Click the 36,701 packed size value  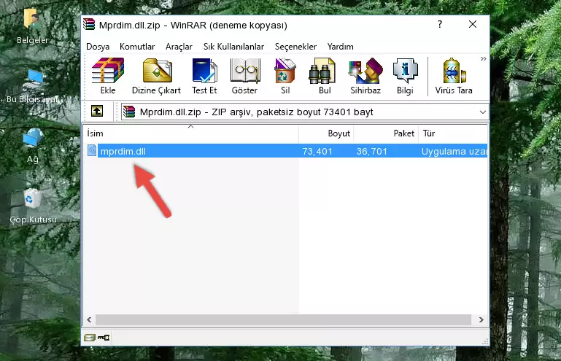372,152
